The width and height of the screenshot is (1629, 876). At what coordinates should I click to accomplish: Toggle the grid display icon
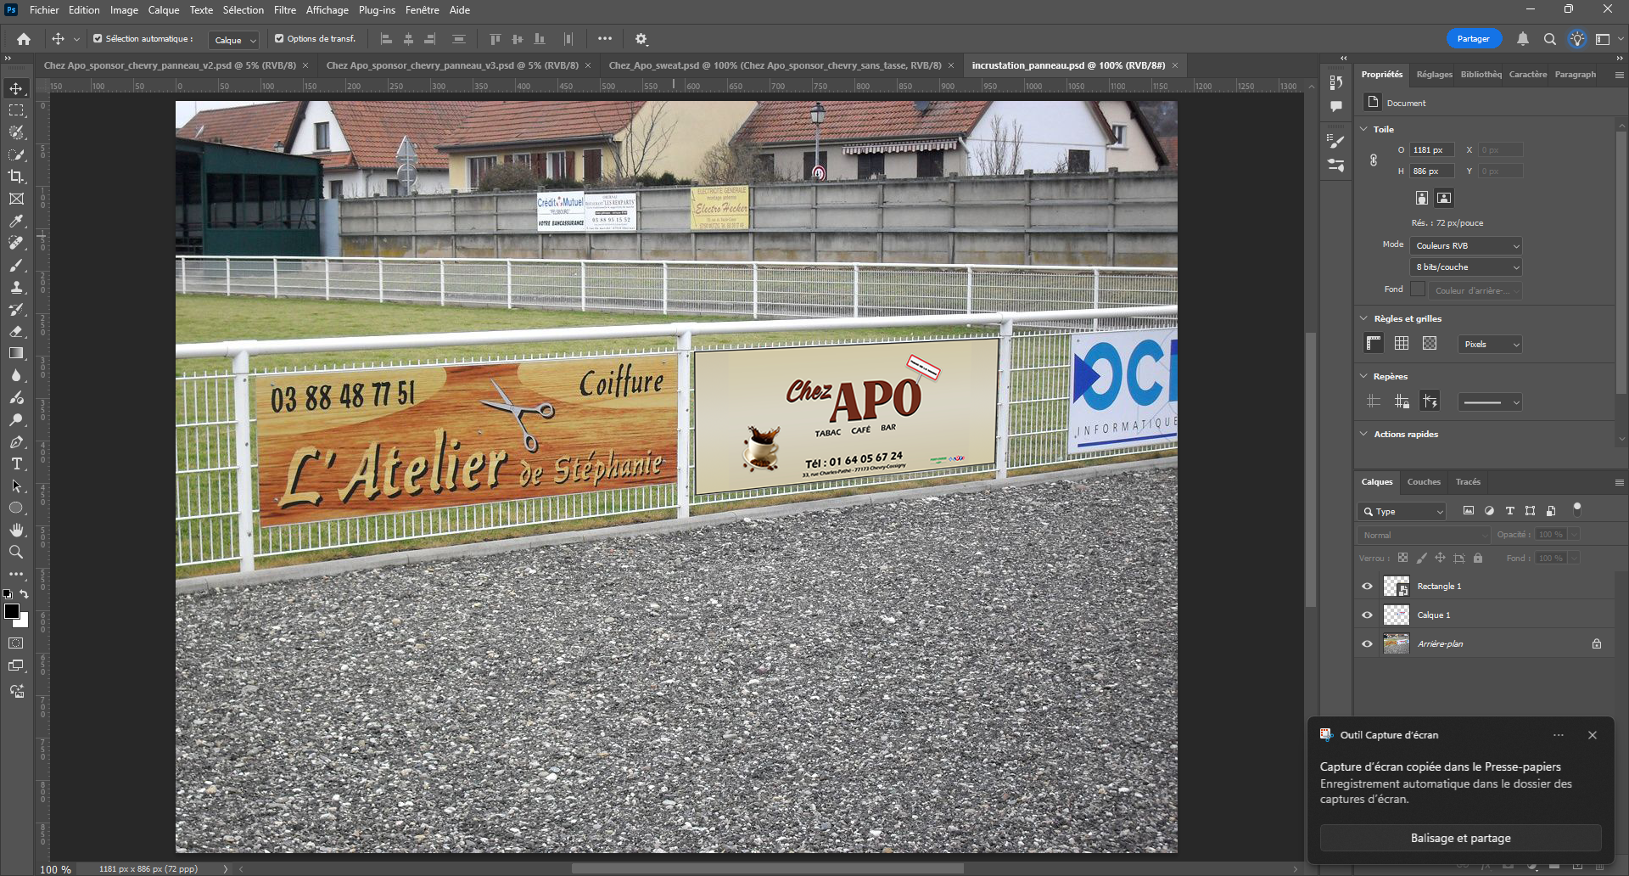coord(1402,343)
